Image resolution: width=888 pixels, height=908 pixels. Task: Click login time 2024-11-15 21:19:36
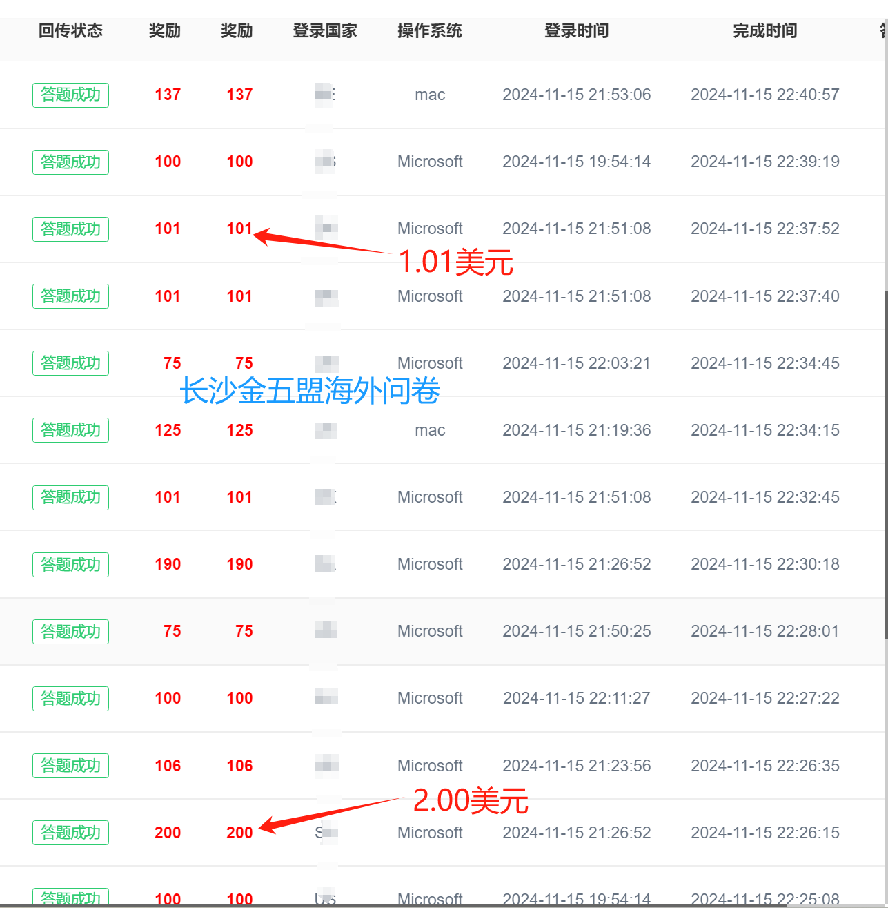pos(577,430)
